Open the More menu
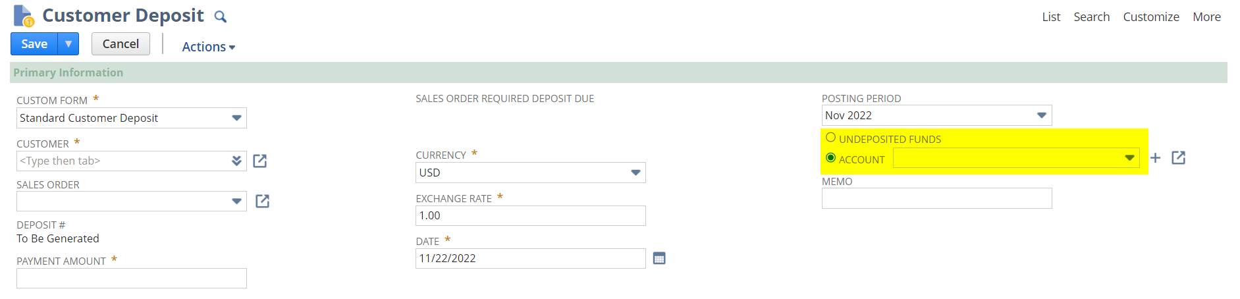This screenshot has height=299, width=1240. tap(1206, 17)
